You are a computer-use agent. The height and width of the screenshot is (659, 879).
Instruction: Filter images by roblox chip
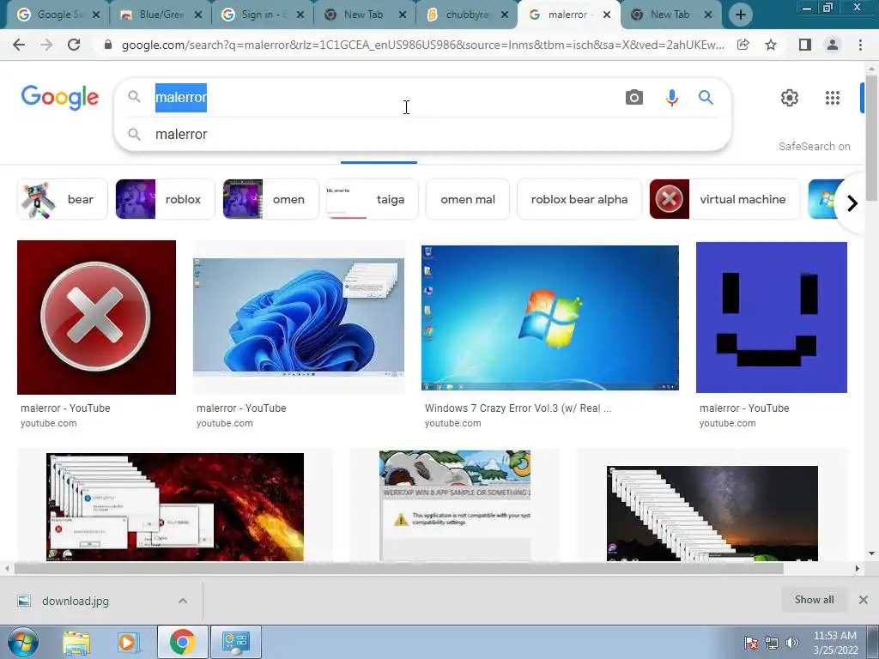pos(166,199)
